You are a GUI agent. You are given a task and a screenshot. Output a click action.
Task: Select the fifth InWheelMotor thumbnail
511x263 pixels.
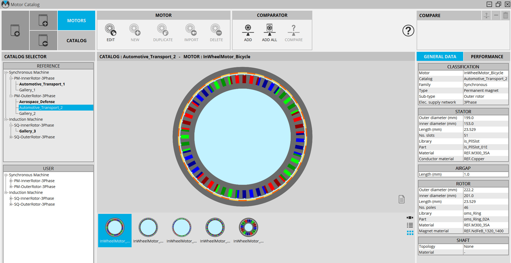(x=248, y=230)
